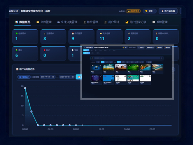Open calendar icon in start date field
Image resolution: width=193 pixels, height=145 pixels.
[53, 77]
